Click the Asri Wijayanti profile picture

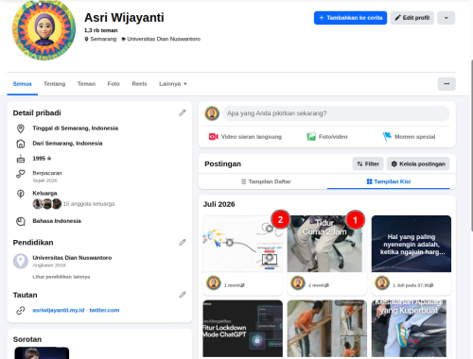(44, 29)
